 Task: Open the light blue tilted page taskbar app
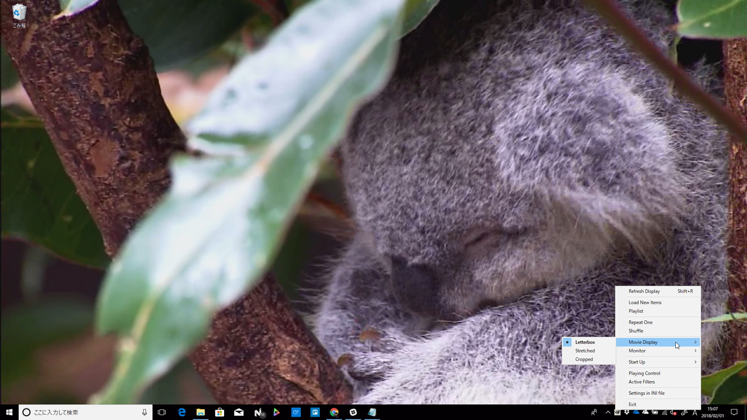(372, 412)
